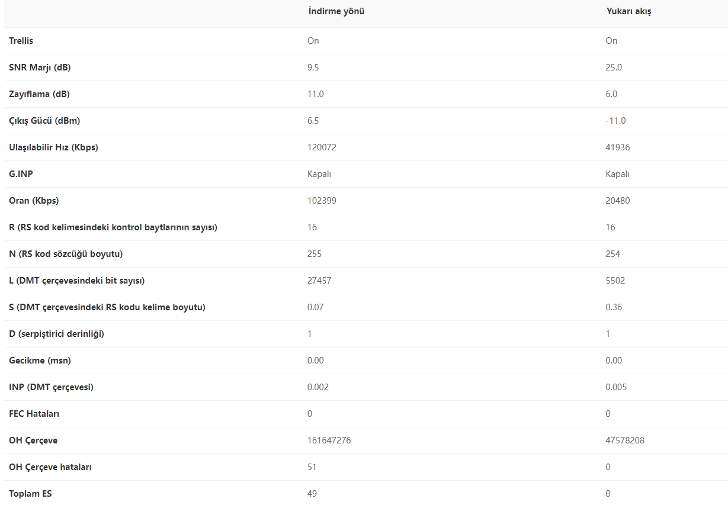The width and height of the screenshot is (728, 505).
Task: Select the Zayıflama (dB) row label
Action: tap(40, 94)
